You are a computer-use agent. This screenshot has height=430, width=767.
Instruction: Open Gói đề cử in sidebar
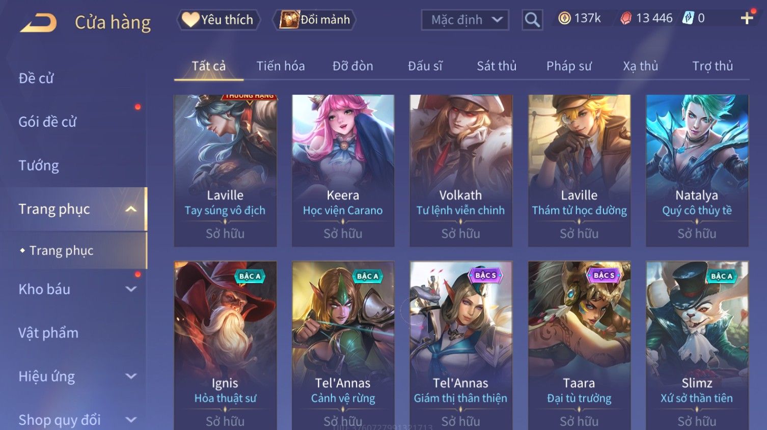[47, 122]
